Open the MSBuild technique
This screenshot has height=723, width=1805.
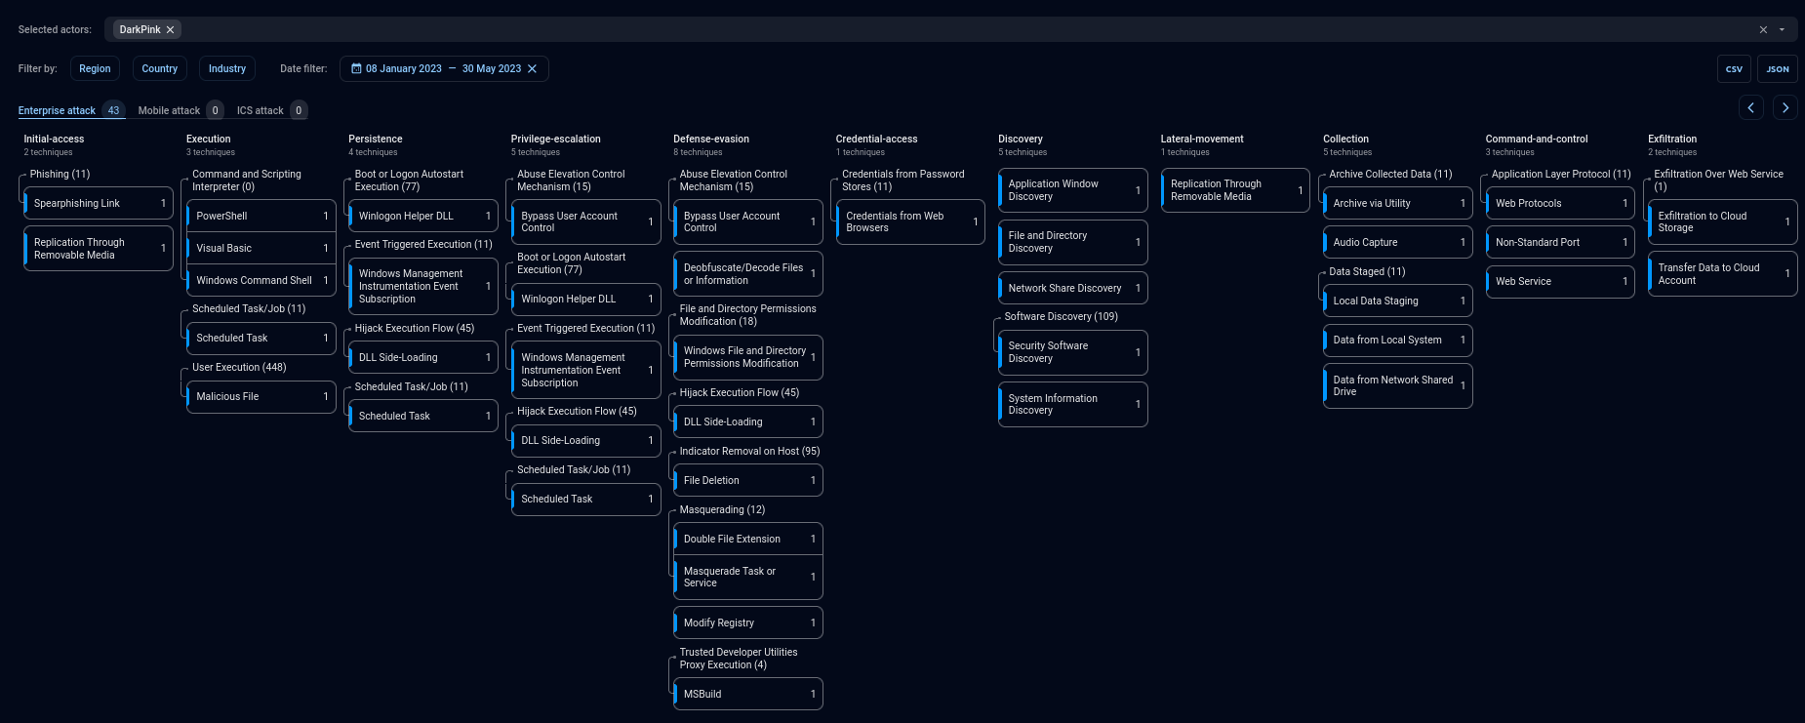[748, 694]
